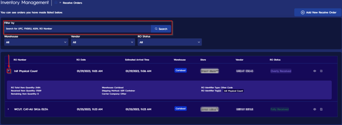
Task: Open the Vendor filter dropdown
Action: point(103,42)
